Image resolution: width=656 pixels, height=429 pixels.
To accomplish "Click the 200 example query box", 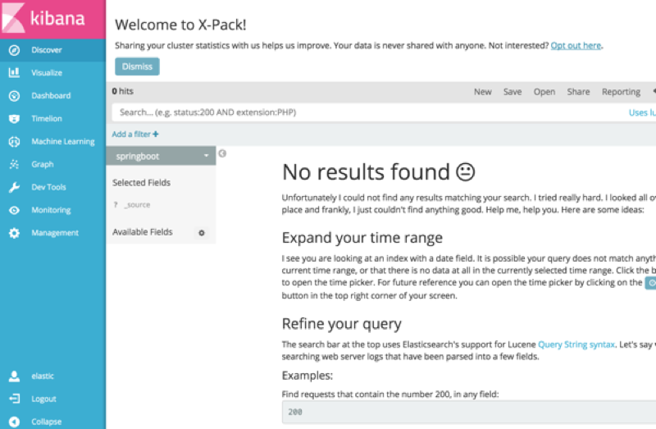I will click(x=469, y=412).
